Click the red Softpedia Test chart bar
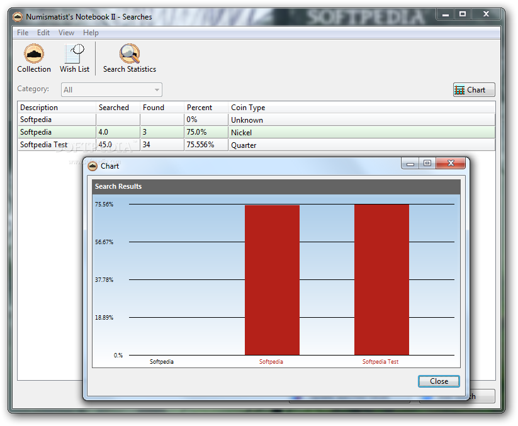Image resolution: width=518 pixels, height=426 pixels. [381, 280]
